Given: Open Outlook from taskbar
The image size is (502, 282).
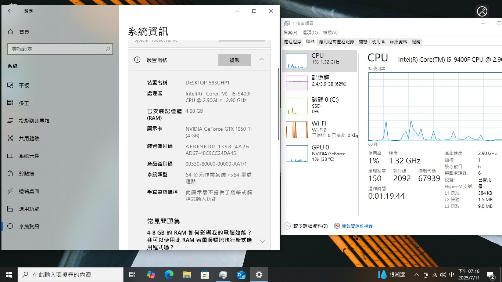Looking at the screenshot, I should (x=241, y=275).
